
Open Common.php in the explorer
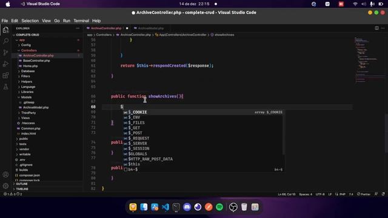(x=30, y=128)
